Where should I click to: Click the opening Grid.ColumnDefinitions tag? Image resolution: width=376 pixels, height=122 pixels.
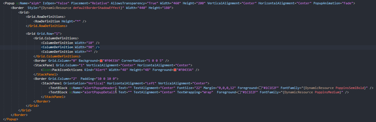(x=56, y=38)
